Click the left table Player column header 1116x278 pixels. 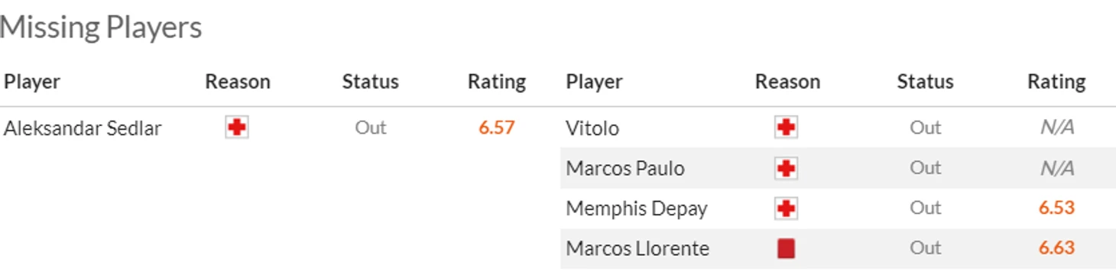click(x=32, y=82)
